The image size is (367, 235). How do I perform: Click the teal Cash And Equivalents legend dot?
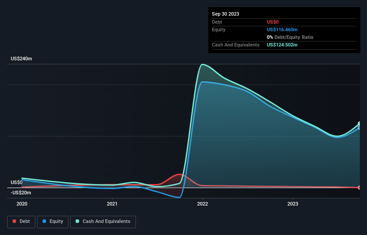pyautogui.click(x=77, y=221)
